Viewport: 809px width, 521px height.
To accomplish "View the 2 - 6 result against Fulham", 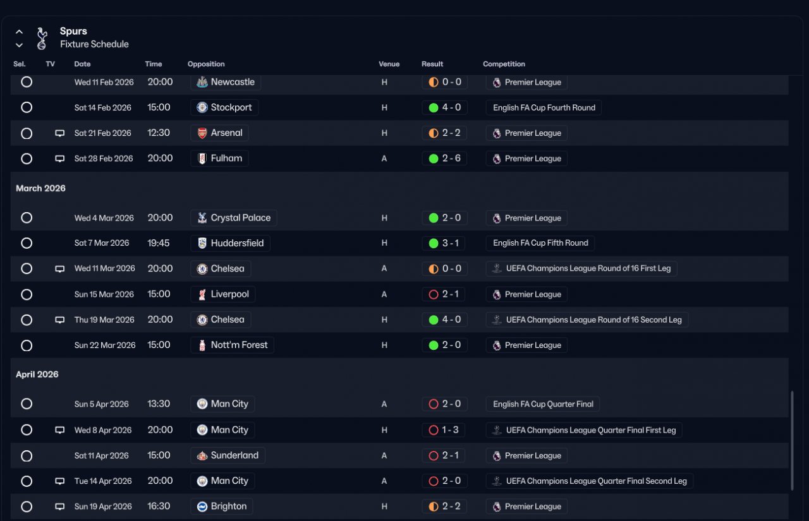I will coord(445,159).
